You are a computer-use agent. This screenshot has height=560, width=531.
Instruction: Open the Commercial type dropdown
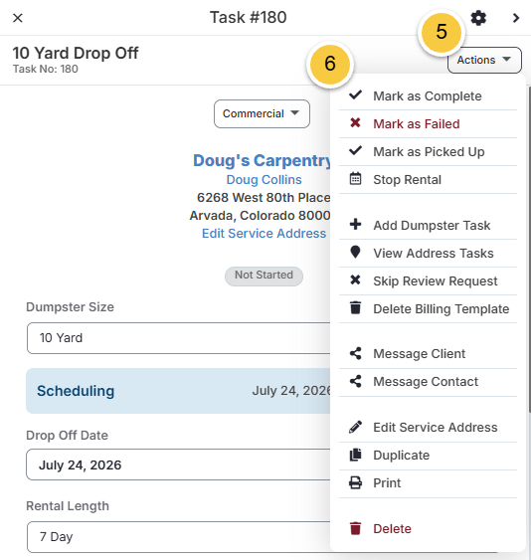coord(262,113)
